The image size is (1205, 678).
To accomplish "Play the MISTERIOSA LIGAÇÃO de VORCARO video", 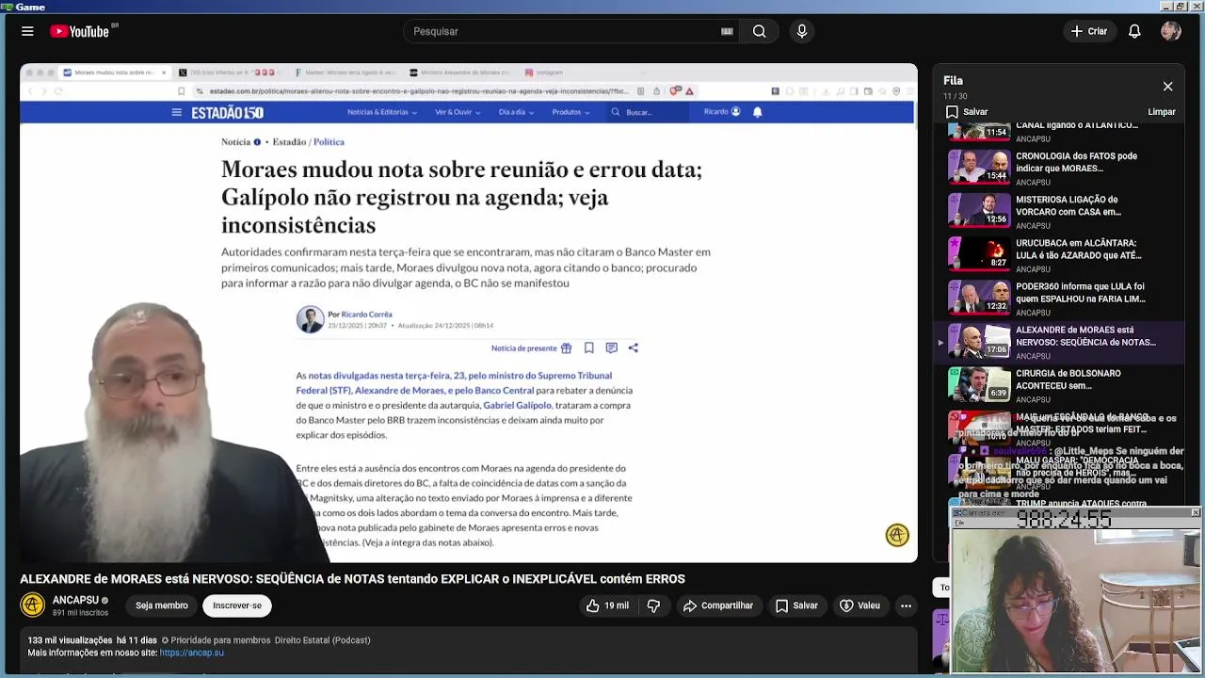I will (1059, 211).
